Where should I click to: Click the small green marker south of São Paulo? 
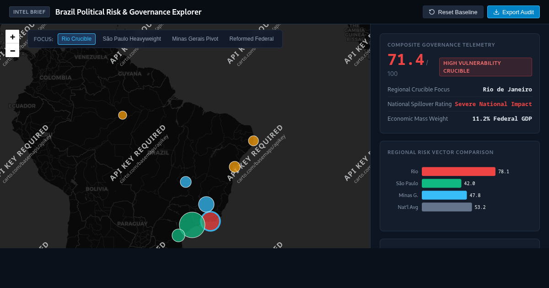178,235
